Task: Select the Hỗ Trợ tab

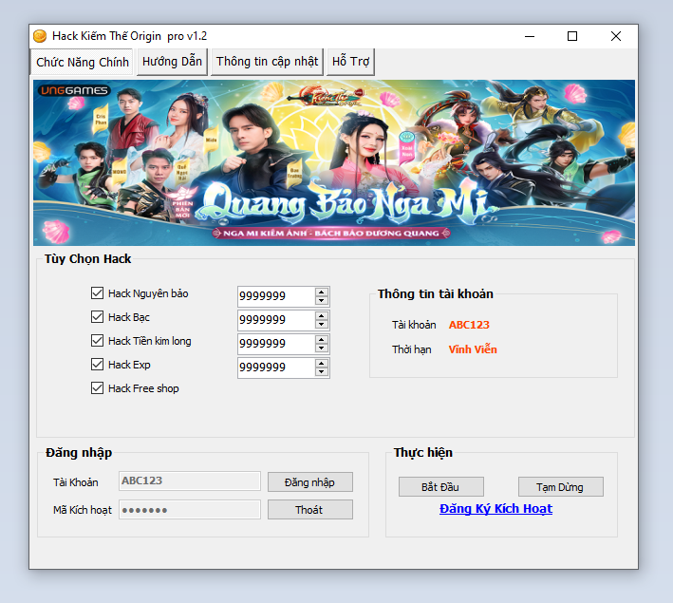Action: (x=350, y=62)
